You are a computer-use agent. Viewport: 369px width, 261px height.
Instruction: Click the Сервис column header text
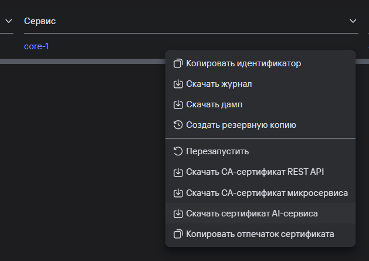click(x=40, y=21)
